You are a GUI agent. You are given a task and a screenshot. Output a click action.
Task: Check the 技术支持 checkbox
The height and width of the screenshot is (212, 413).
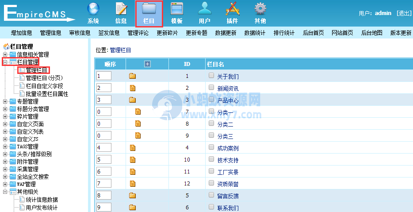point(211,159)
